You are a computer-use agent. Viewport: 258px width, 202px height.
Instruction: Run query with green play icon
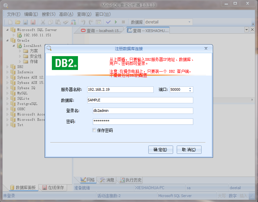pyautogui.click(x=116, y=22)
